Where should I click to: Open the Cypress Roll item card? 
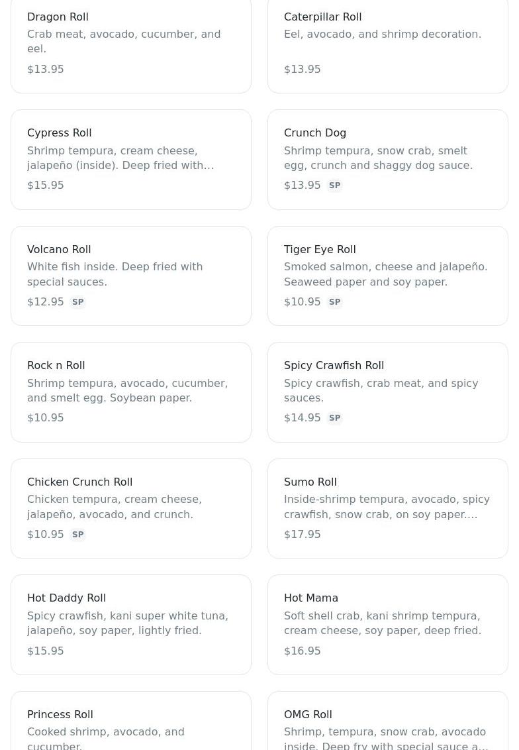click(130, 160)
